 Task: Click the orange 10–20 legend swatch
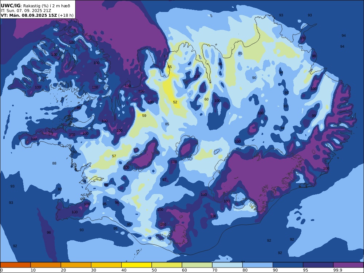46,265
